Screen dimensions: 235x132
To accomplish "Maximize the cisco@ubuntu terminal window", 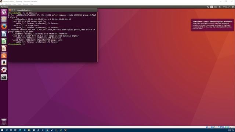I will [x=15, y=10].
